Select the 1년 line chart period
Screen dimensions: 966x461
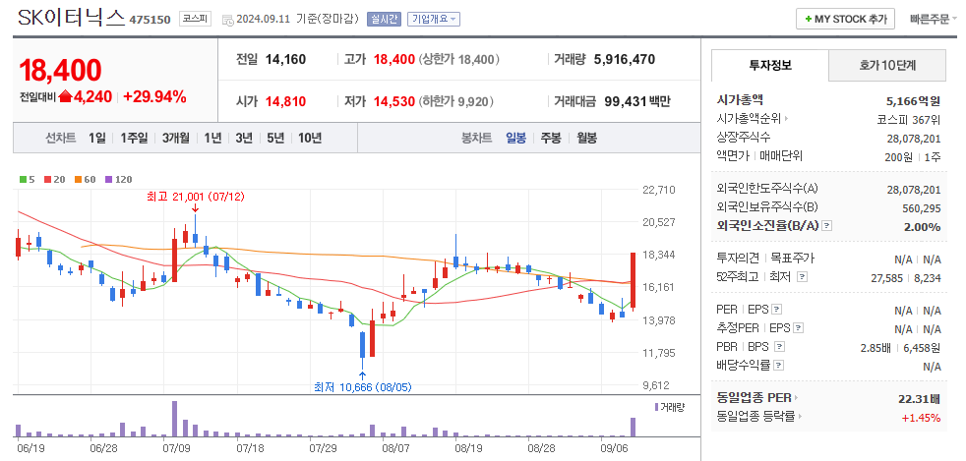tap(212, 138)
